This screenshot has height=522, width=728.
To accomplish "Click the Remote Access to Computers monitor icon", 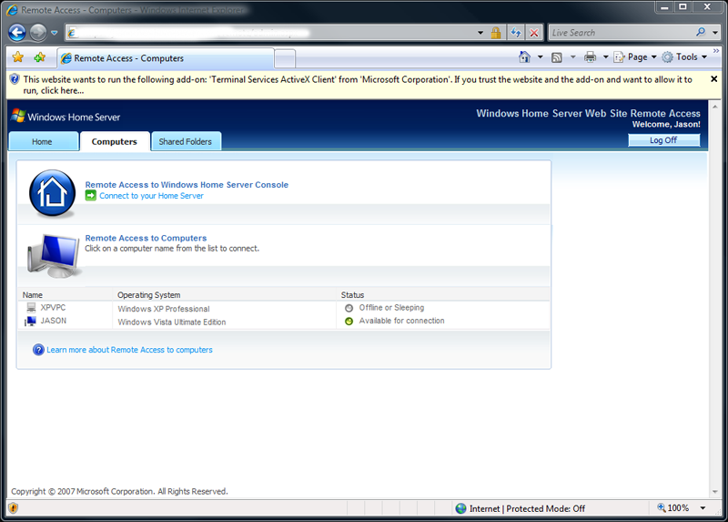I will click(x=54, y=255).
